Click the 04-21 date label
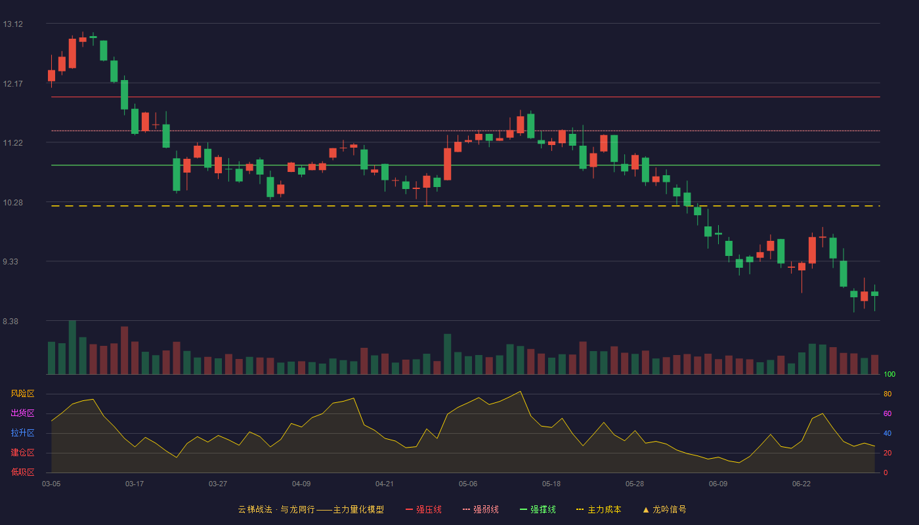 pos(385,484)
